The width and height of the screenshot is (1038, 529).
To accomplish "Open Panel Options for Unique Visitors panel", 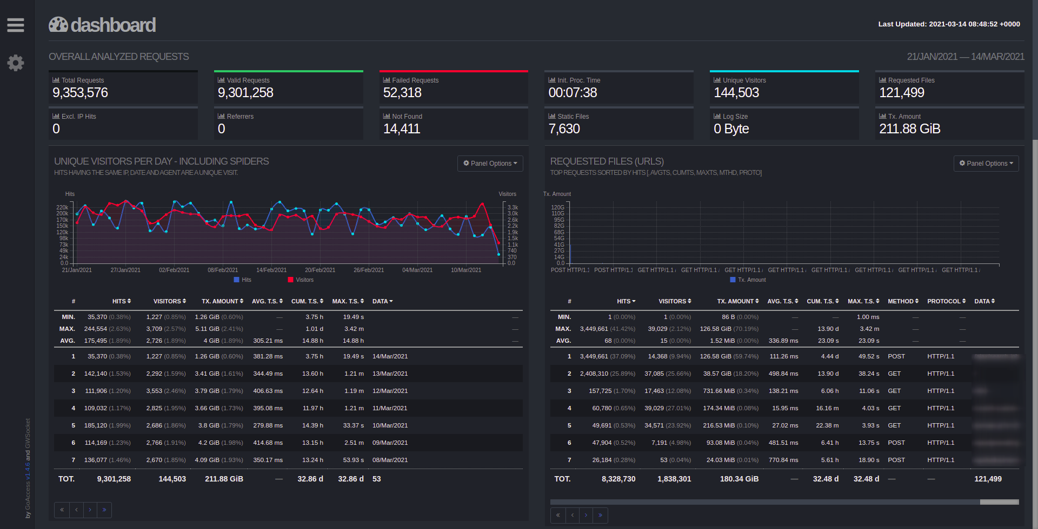I will 490,164.
